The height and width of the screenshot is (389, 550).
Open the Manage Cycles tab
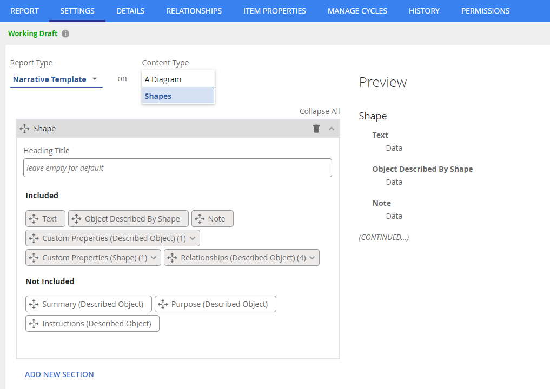tap(357, 11)
